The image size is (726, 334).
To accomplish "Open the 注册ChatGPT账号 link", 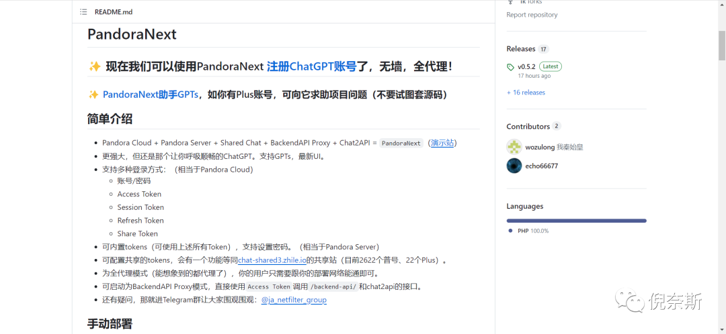I will click(312, 66).
